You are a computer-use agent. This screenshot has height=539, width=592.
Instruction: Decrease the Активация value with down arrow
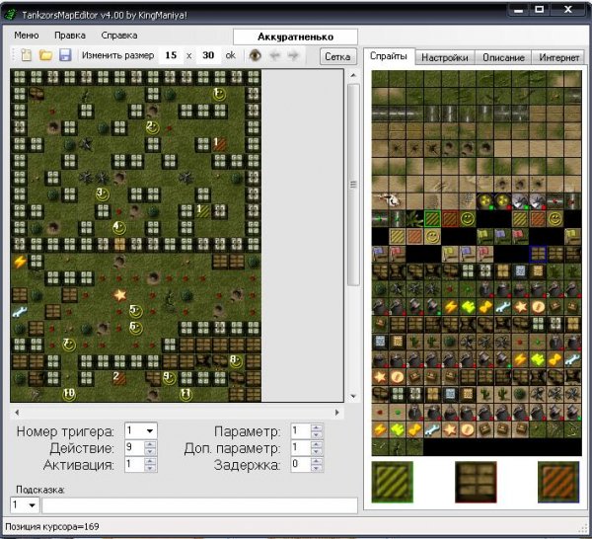150,468
